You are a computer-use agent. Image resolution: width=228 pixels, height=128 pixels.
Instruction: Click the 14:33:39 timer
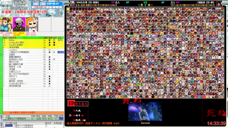tap(216, 123)
